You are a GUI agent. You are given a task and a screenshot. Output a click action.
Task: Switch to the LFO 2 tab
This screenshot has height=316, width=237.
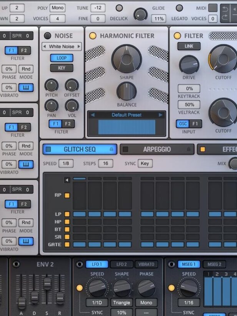tap(122, 264)
